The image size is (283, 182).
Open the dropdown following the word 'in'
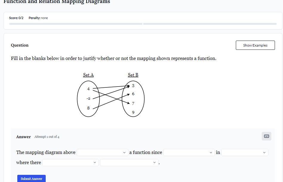point(244,152)
